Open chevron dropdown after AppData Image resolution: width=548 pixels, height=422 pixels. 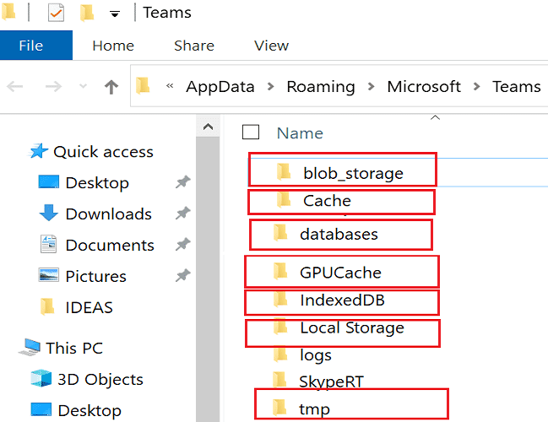click(x=270, y=86)
